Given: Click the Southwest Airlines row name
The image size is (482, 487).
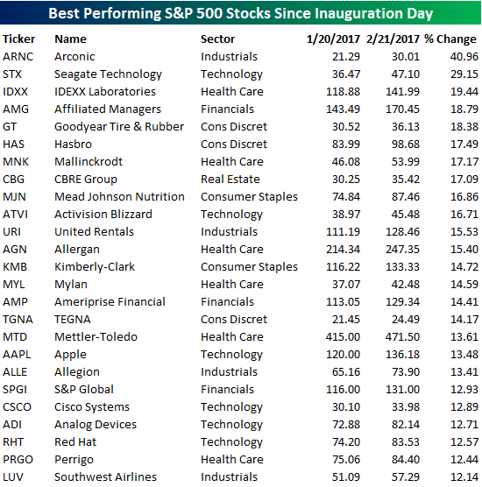Looking at the screenshot, I should (x=105, y=477).
